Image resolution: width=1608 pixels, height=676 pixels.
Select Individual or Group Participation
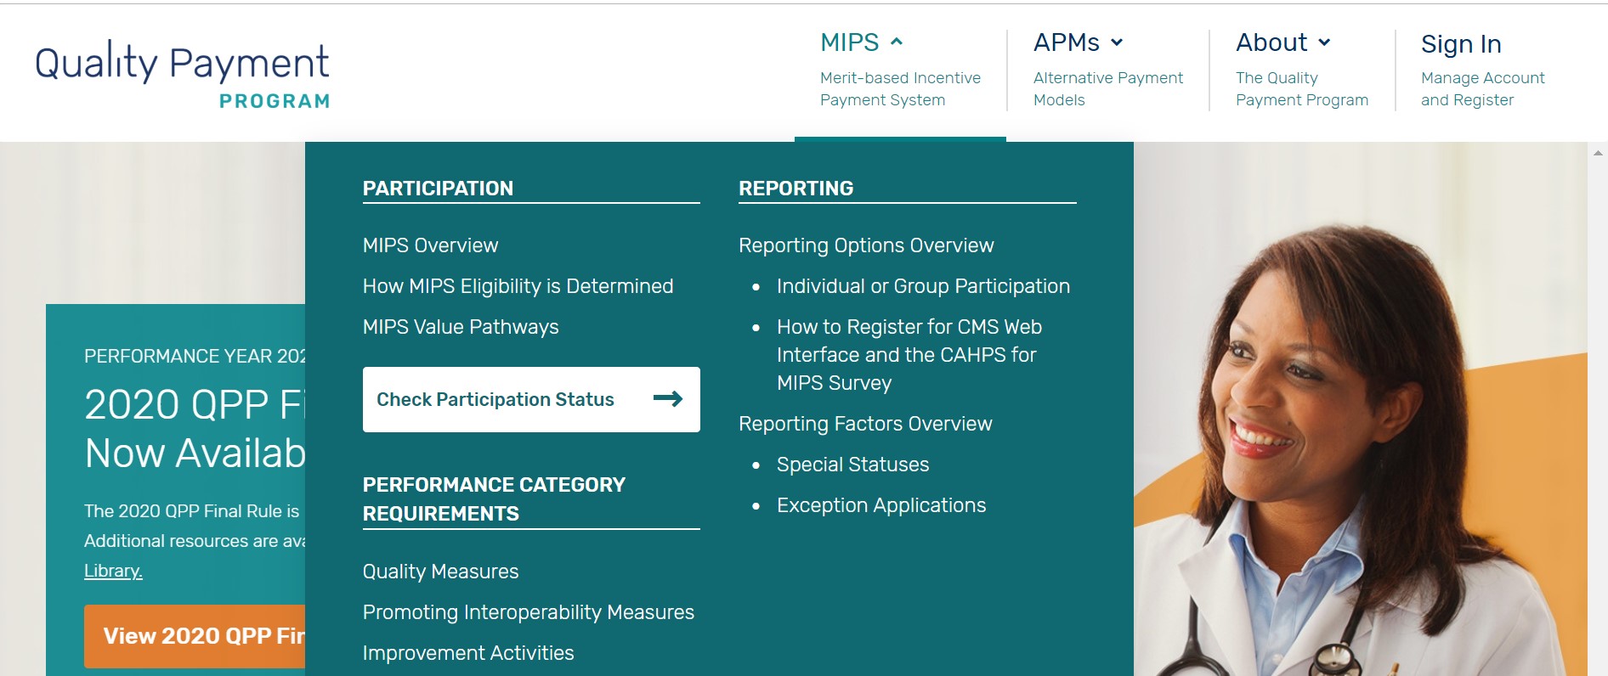point(922,286)
